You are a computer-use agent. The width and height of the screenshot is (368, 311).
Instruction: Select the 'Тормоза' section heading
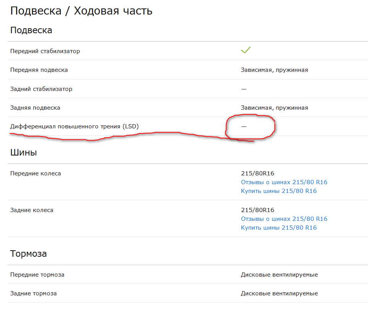(28, 254)
